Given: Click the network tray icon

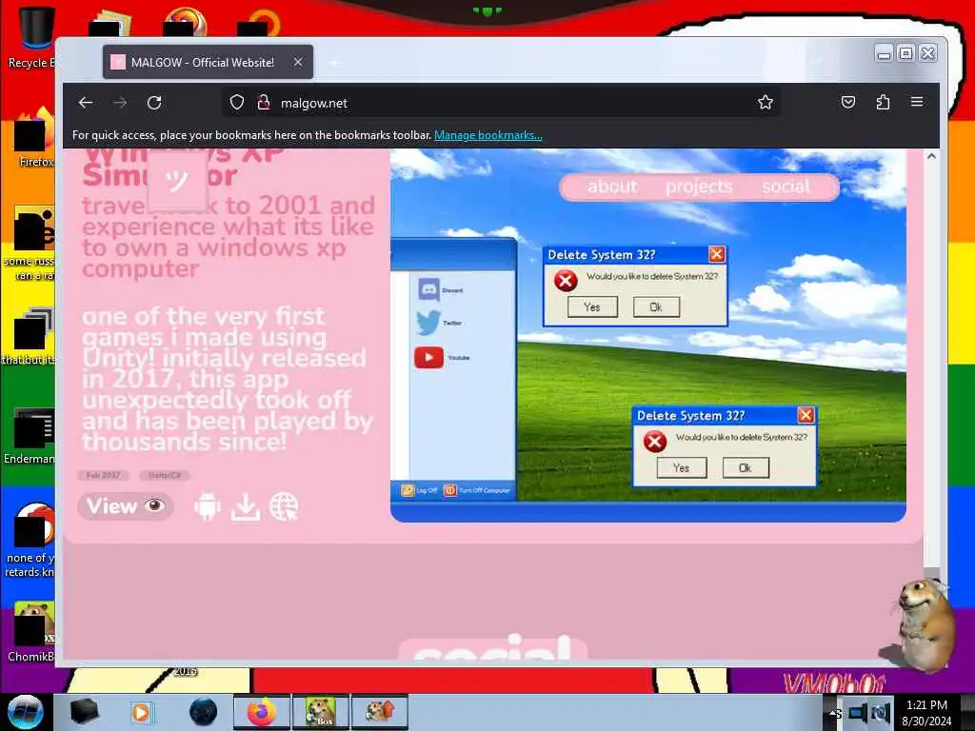Looking at the screenshot, I should [858, 713].
